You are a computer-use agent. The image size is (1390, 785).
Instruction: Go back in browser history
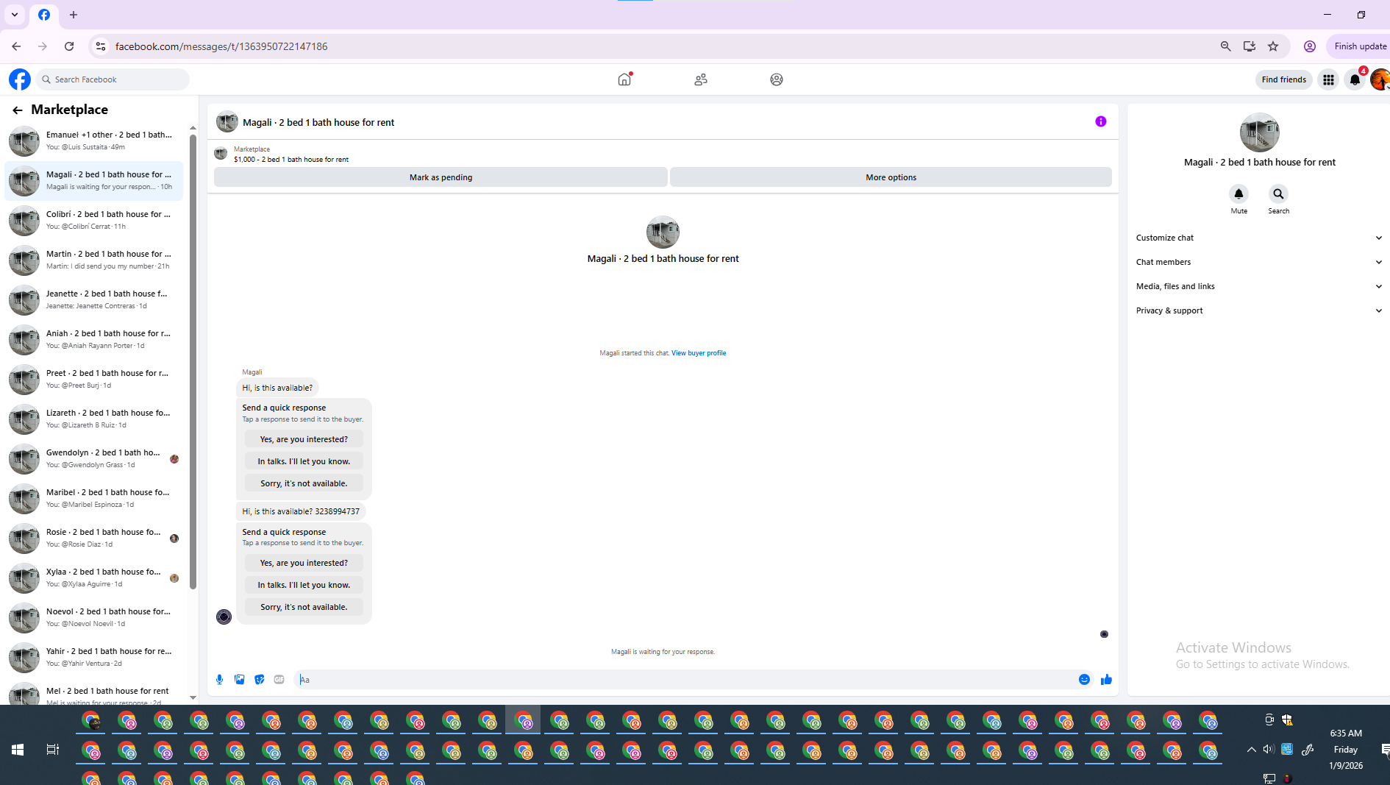[16, 46]
